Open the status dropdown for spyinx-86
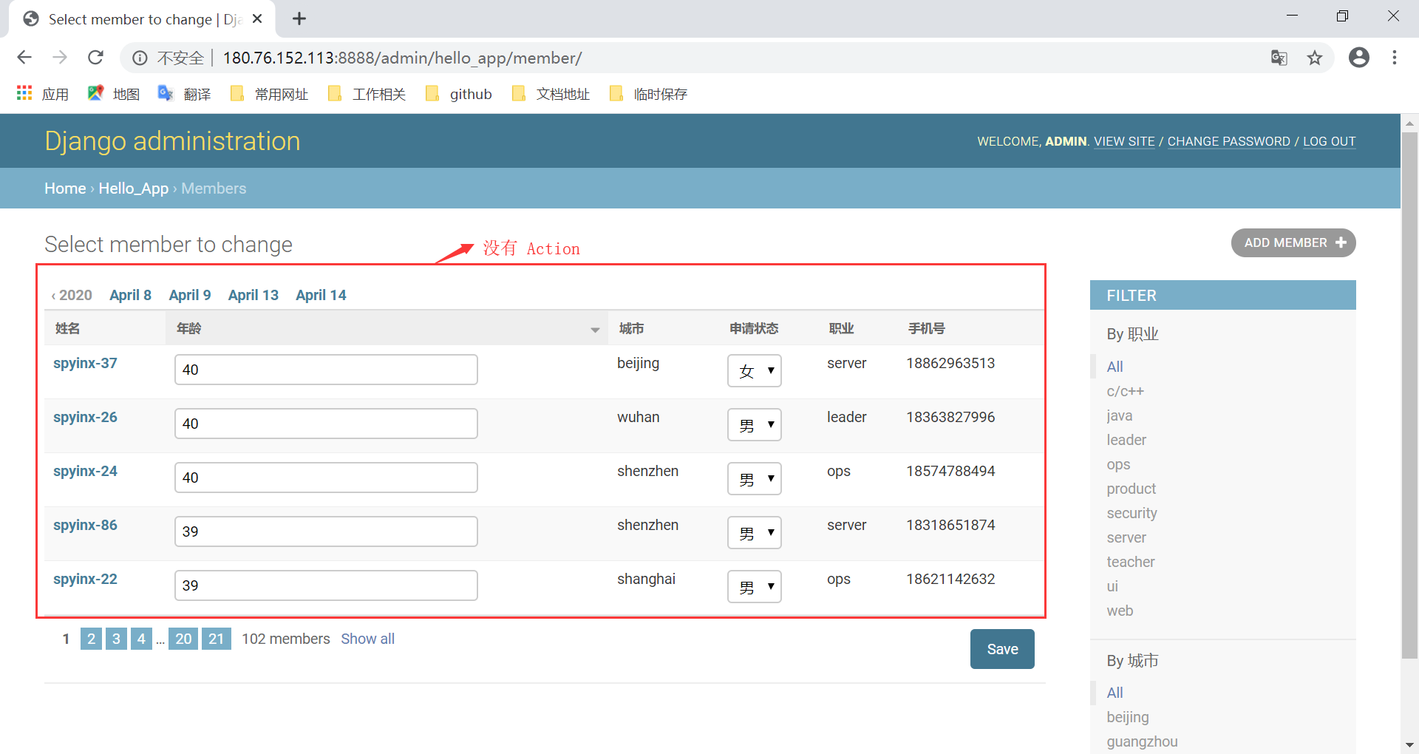The width and height of the screenshot is (1419, 754). (x=755, y=532)
